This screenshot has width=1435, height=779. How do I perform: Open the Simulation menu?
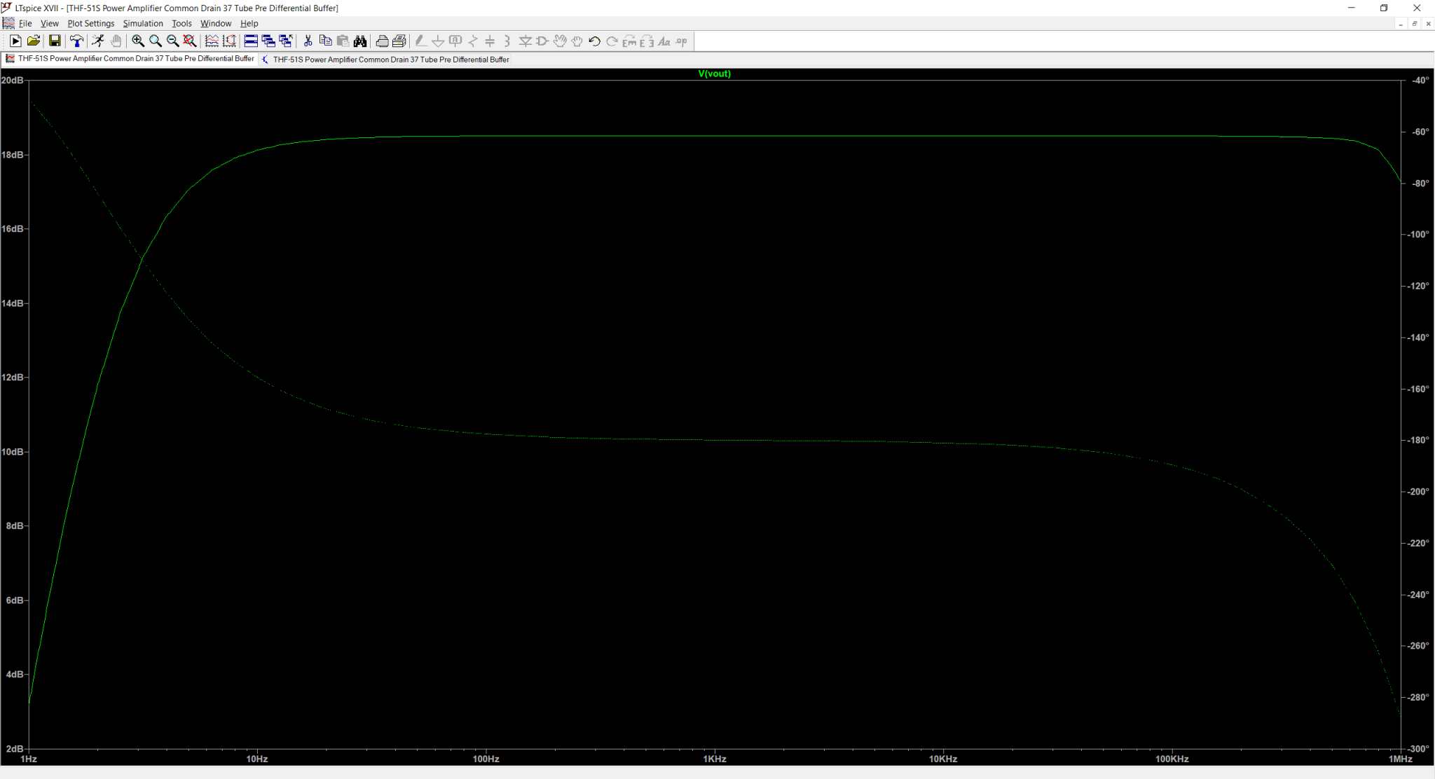tap(143, 23)
